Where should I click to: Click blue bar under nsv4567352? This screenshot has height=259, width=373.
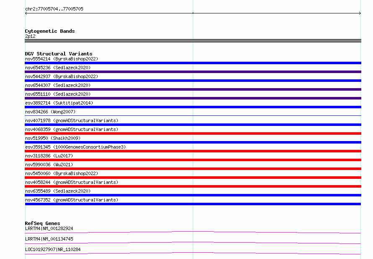193,204
